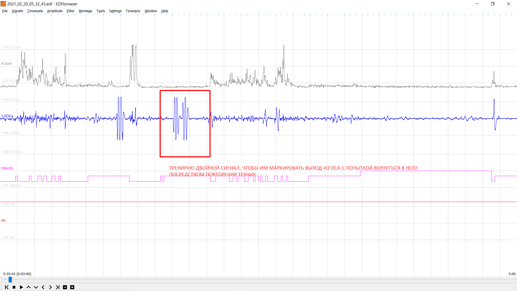Click the blue file position slider handle
Image resolution: width=517 pixels, height=291 pixels.
click(x=10, y=280)
